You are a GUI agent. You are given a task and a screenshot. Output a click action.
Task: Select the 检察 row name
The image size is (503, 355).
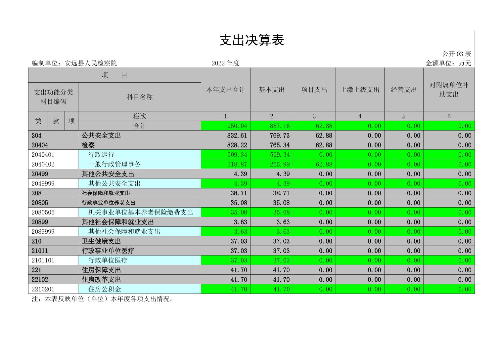click(140, 145)
